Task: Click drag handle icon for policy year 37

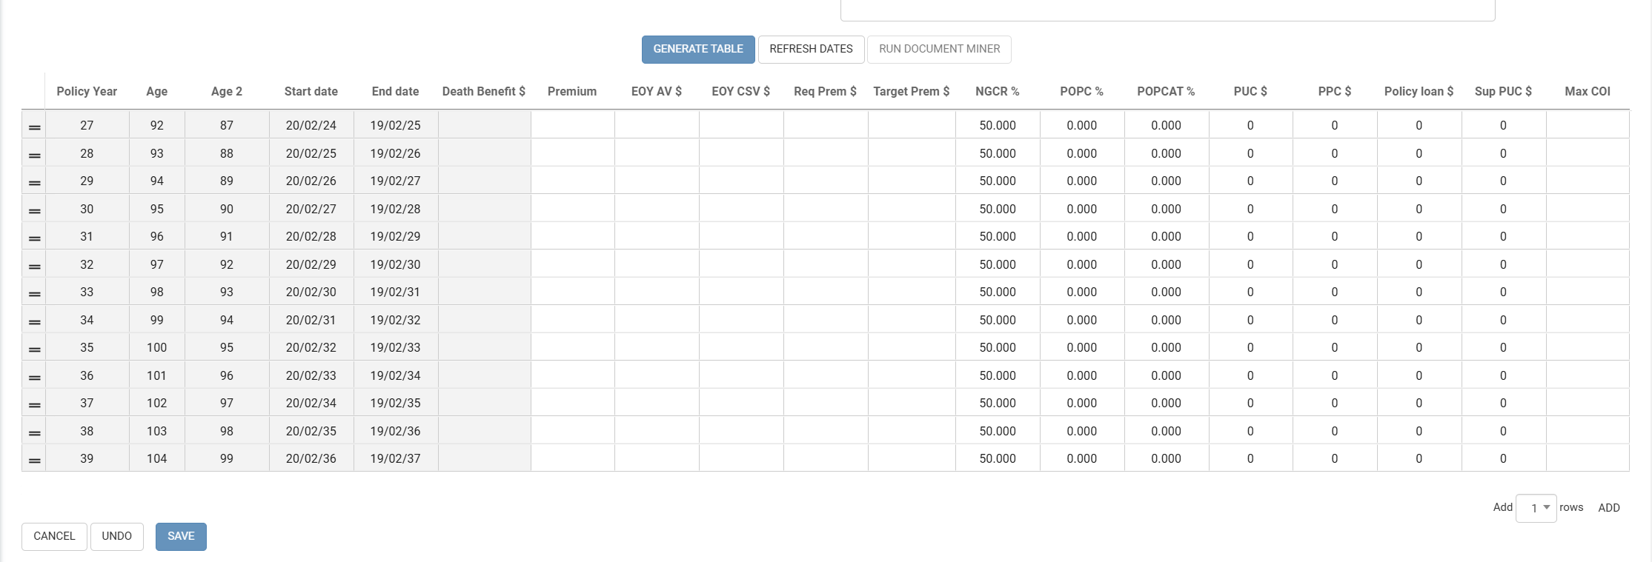Action: (34, 405)
